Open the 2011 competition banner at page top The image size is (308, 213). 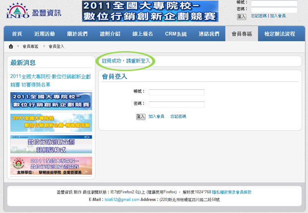click(150, 11)
